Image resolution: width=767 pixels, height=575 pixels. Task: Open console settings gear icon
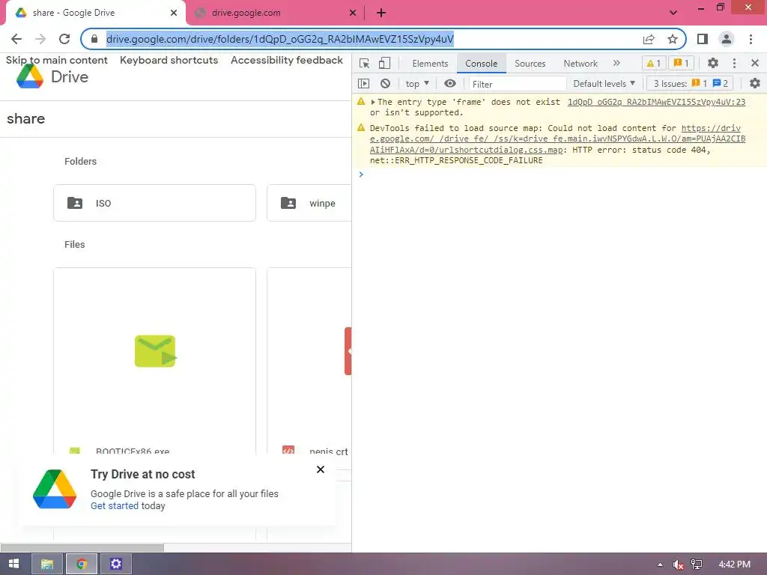755,84
